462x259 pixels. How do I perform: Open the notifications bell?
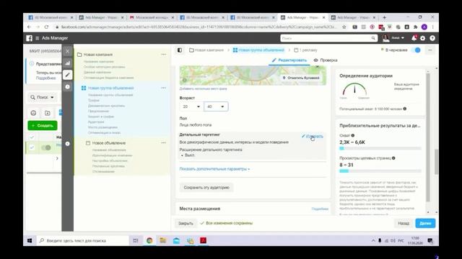(414, 38)
